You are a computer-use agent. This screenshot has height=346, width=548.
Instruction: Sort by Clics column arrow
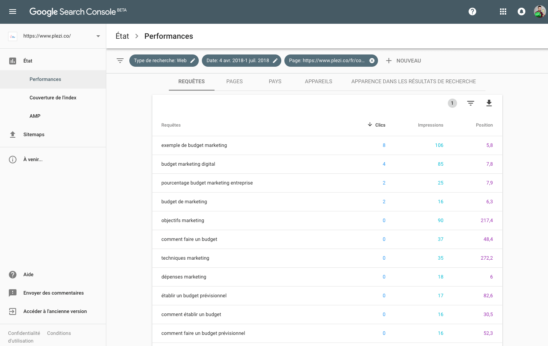click(x=370, y=124)
